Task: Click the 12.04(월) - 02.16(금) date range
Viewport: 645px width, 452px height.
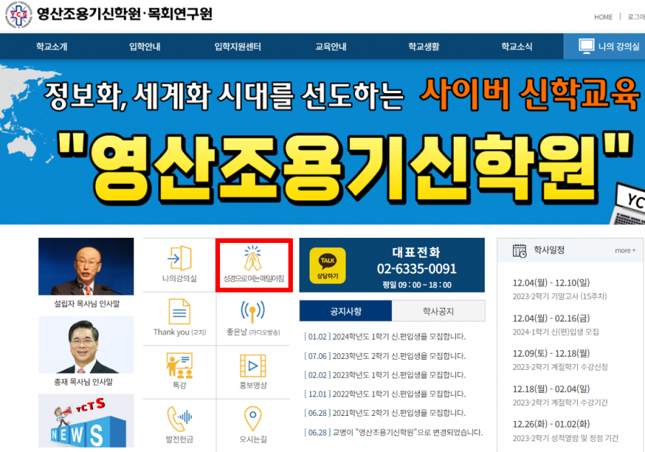Action: click(551, 318)
